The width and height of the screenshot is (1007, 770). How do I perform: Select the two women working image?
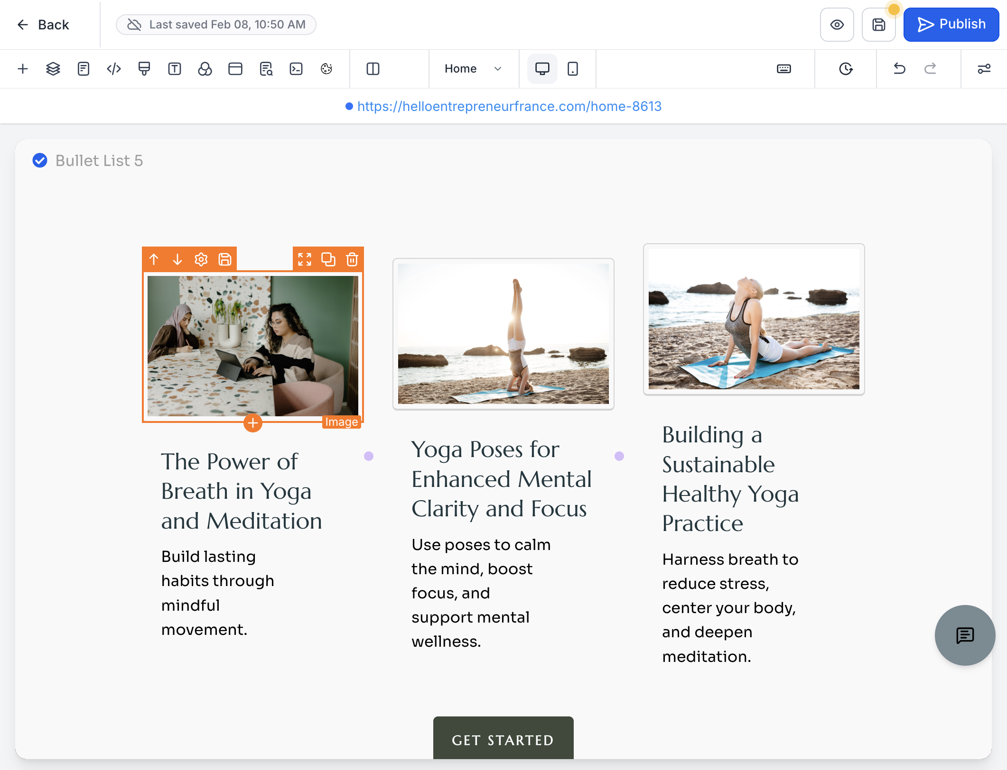[x=253, y=346]
